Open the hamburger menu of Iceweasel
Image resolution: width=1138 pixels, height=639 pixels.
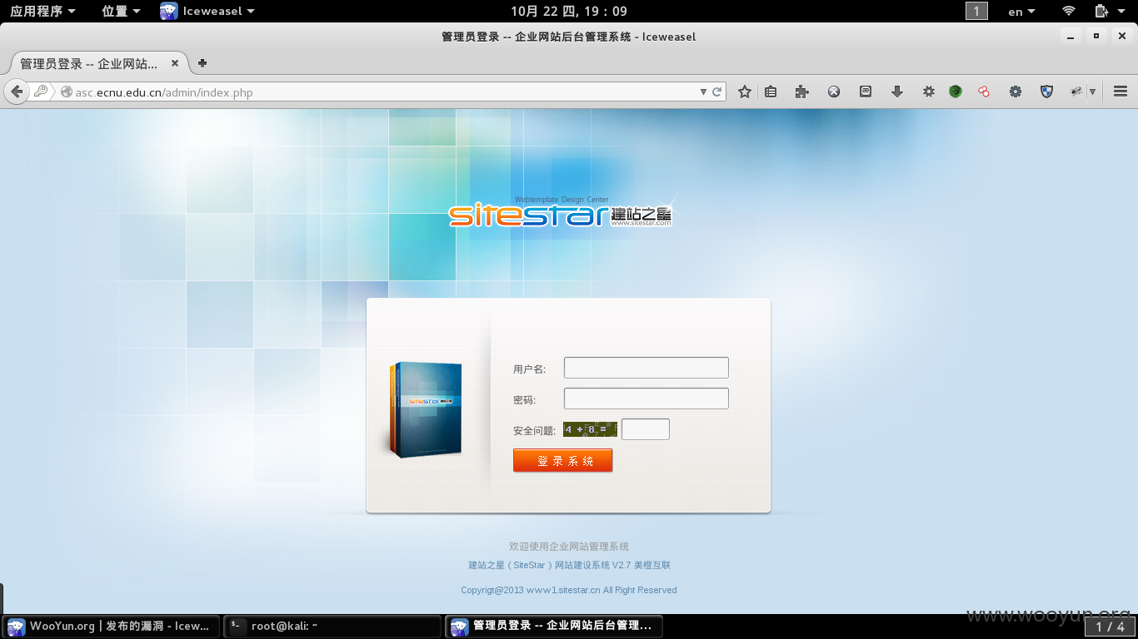point(1121,92)
